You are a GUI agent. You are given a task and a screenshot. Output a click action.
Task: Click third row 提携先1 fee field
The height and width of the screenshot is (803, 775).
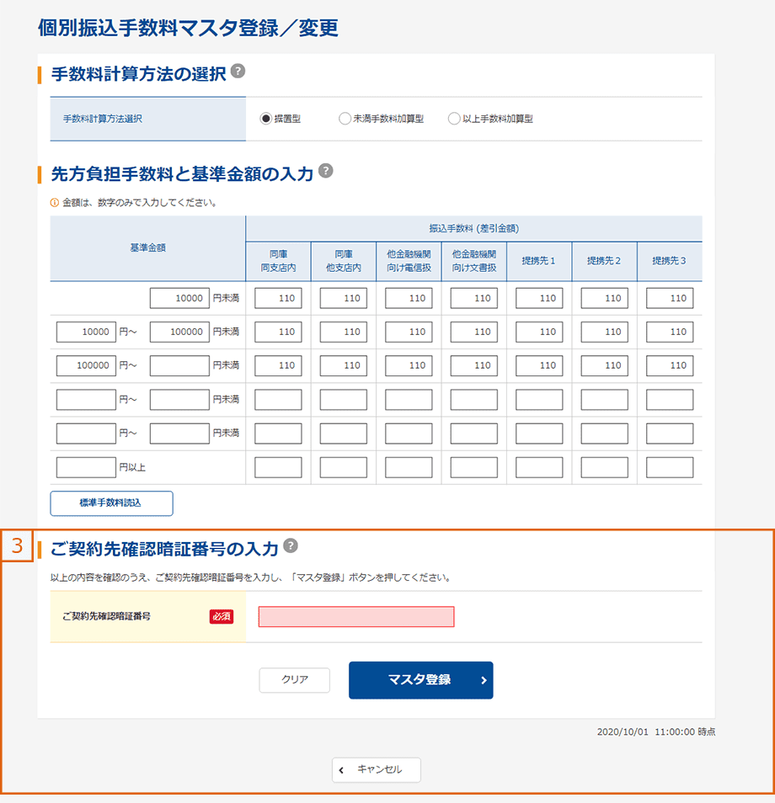(539, 365)
